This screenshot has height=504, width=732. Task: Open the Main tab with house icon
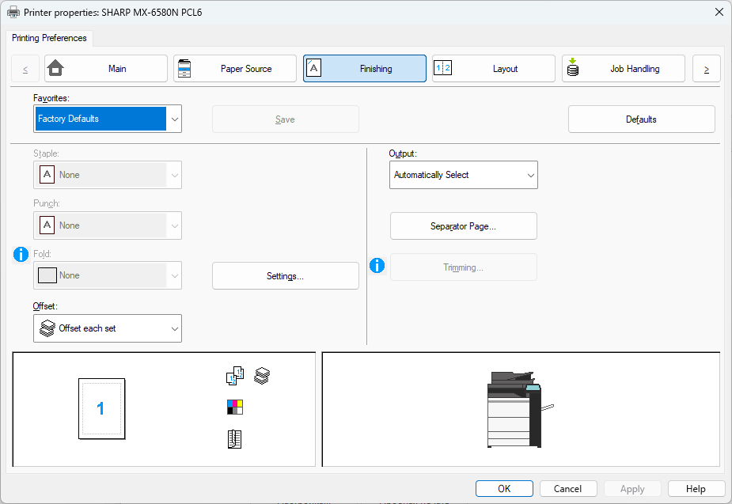(106, 69)
